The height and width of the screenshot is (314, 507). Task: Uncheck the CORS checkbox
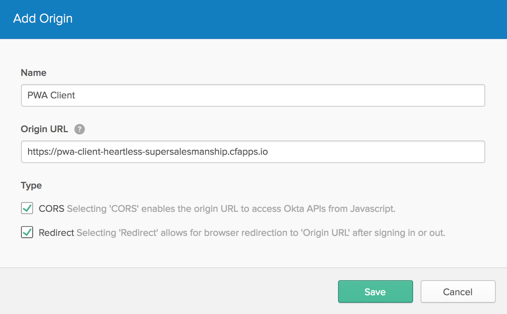[27, 208]
